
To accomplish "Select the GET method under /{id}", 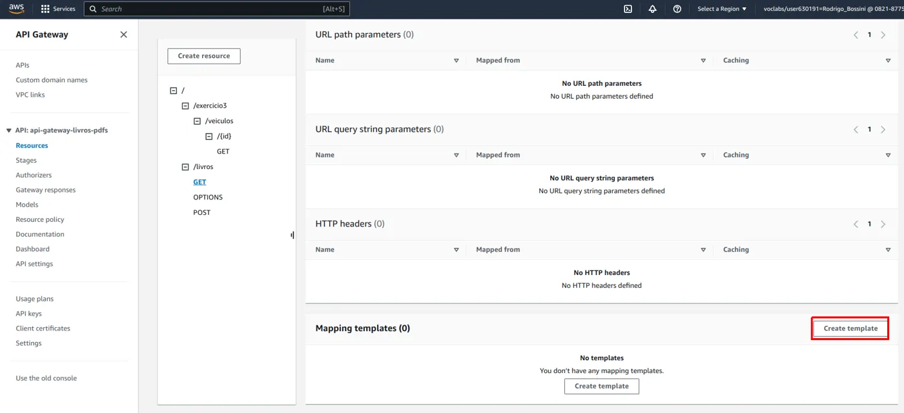I will [223, 152].
